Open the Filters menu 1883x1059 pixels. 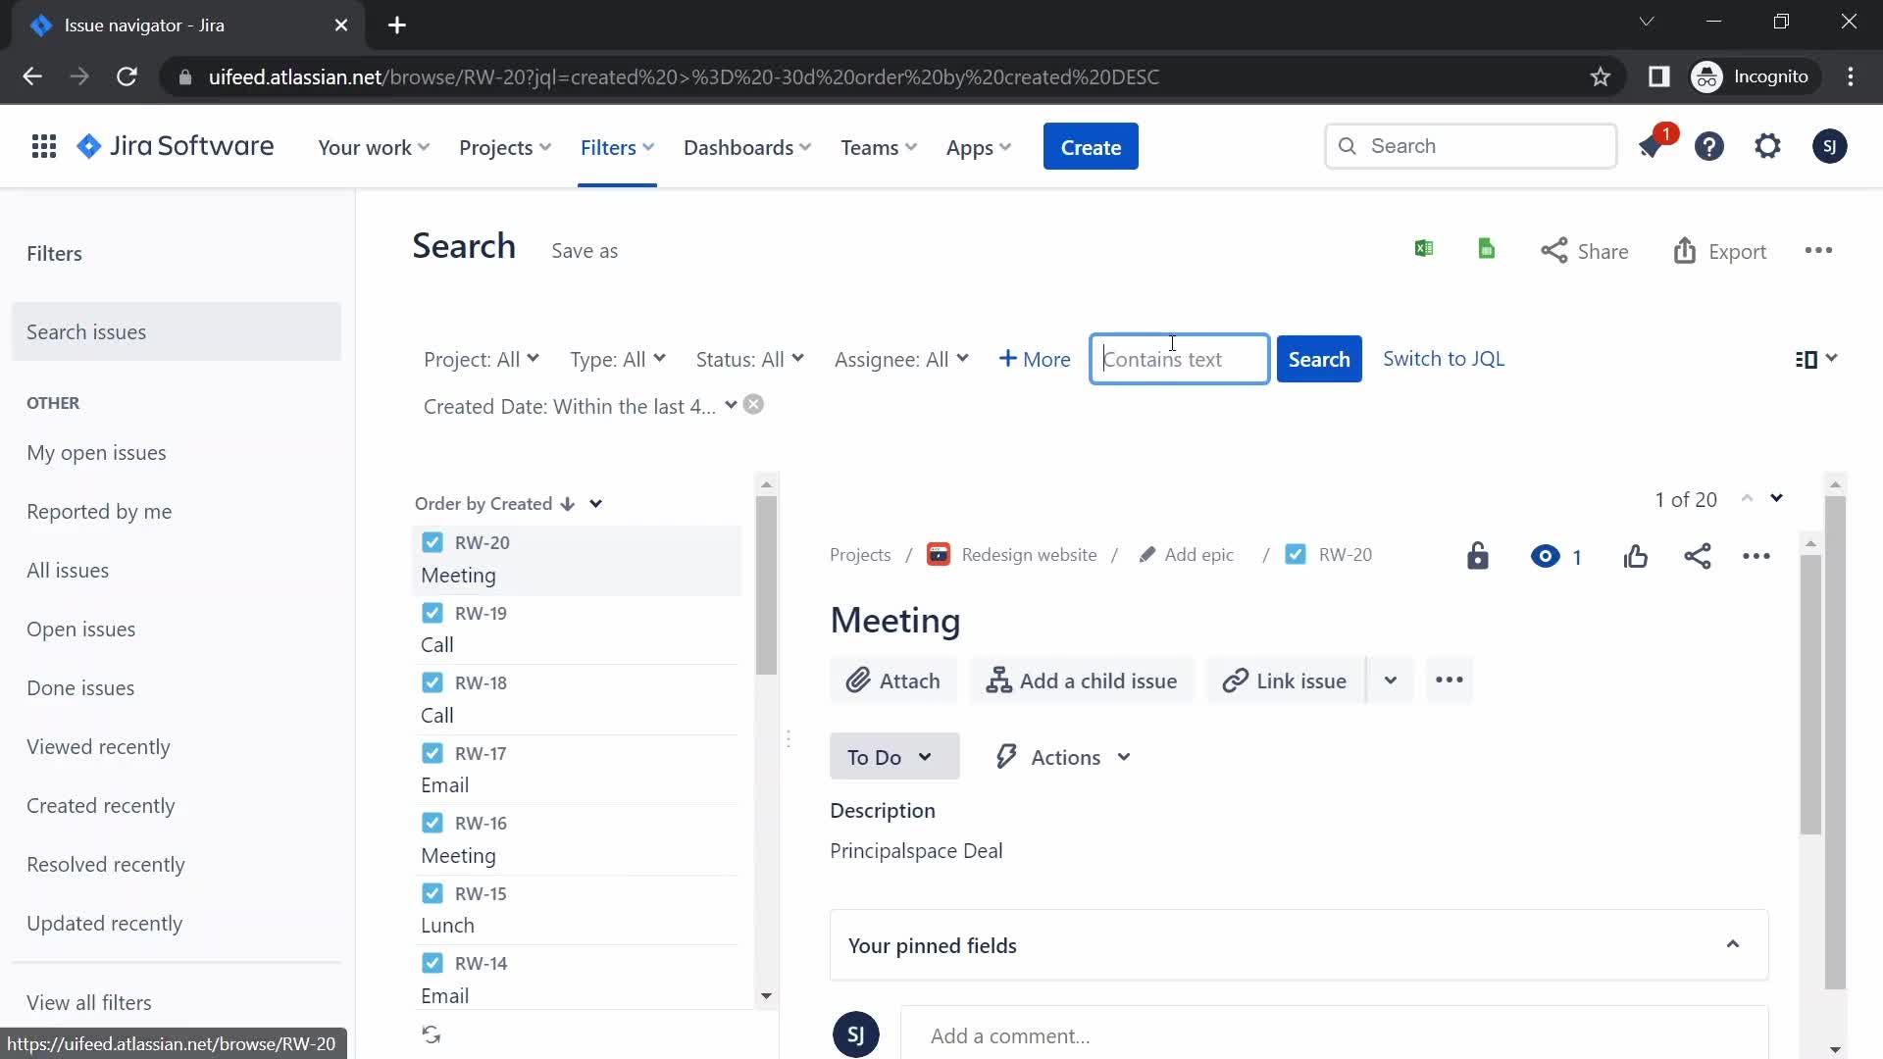tap(617, 147)
